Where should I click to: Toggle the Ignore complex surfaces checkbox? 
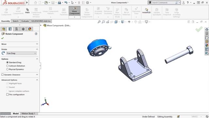pos(7,91)
